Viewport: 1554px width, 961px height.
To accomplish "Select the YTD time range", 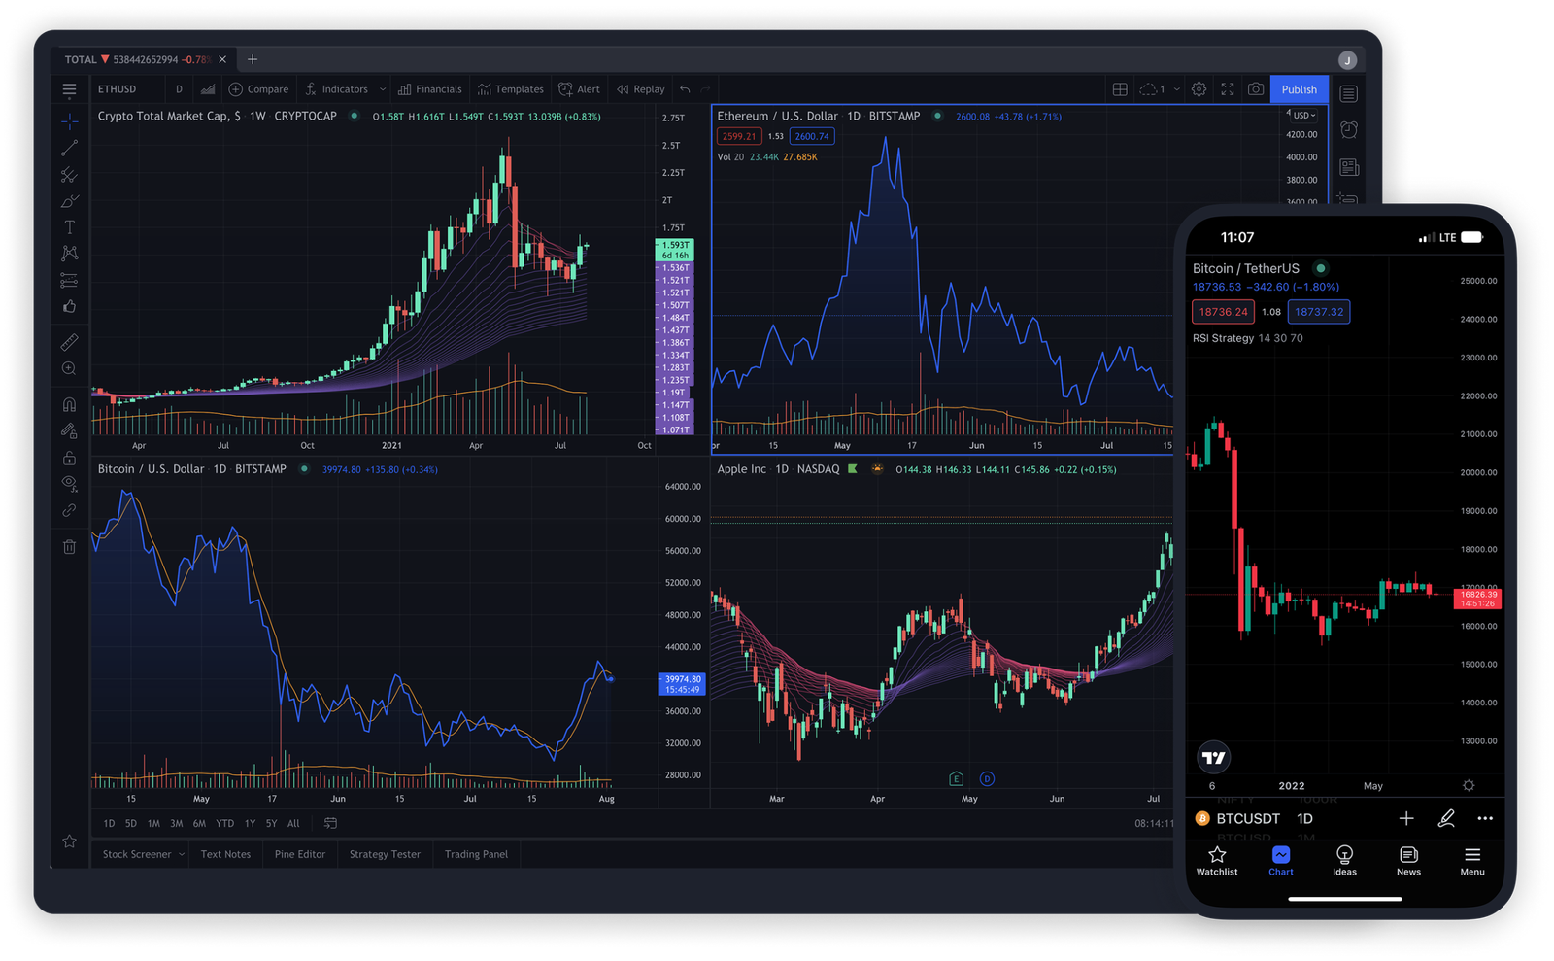I will pos(224,824).
